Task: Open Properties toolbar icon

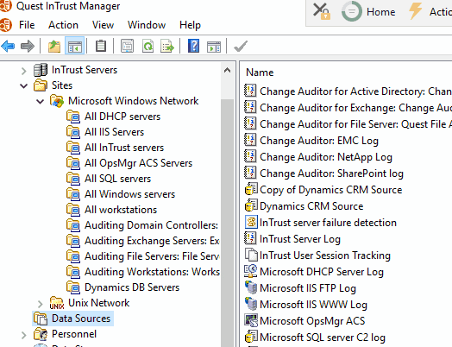Action: coord(127,46)
